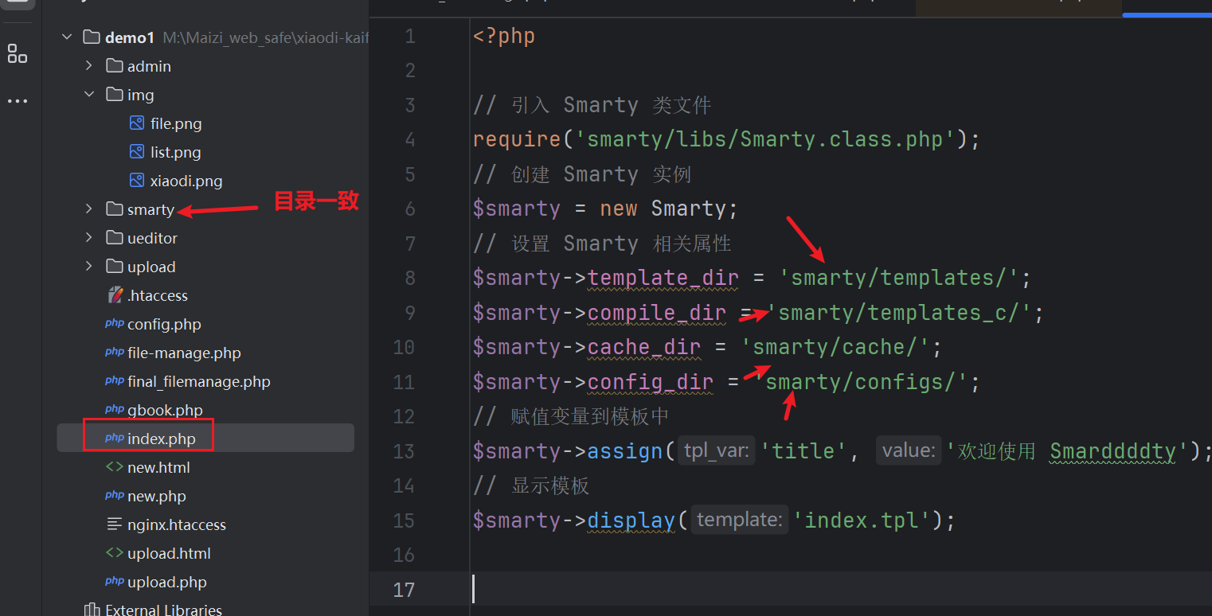Click the img folder icon
The width and height of the screenshot is (1212, 616).
[115, 95]
